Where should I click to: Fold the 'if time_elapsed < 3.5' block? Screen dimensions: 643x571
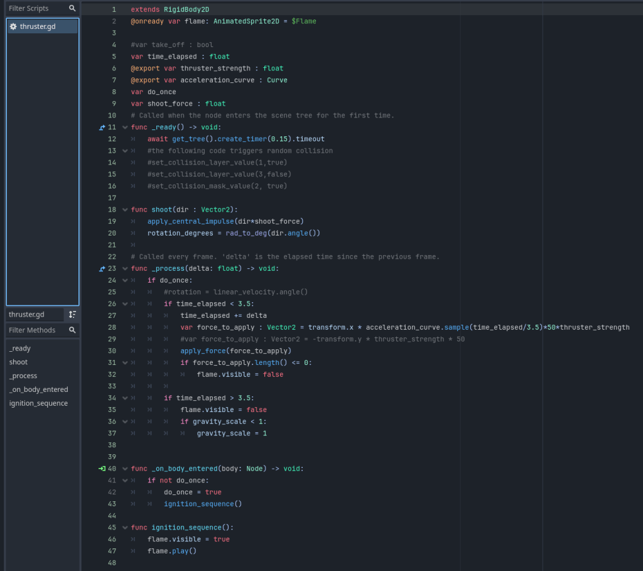coord(125,304)
